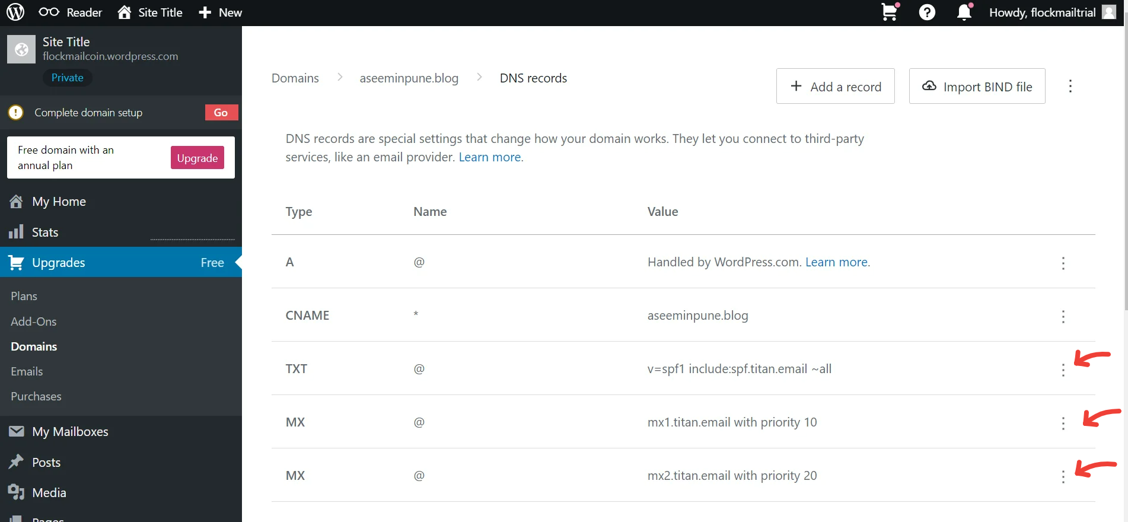Image resolution: width=1128 pixels, height=522 pixels.
Task: Click the TXT value v=spf1 include:spf.titan.email
Action: pyautogui.click(x=740, y=369)
